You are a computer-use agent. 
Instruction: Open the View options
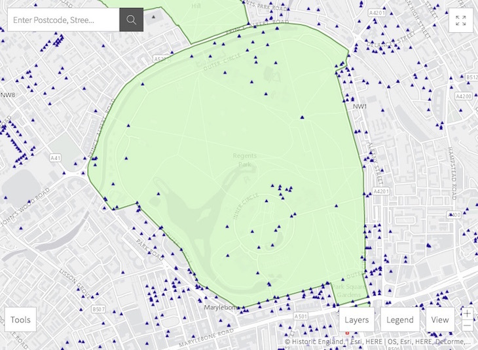(x=440, y=320)
